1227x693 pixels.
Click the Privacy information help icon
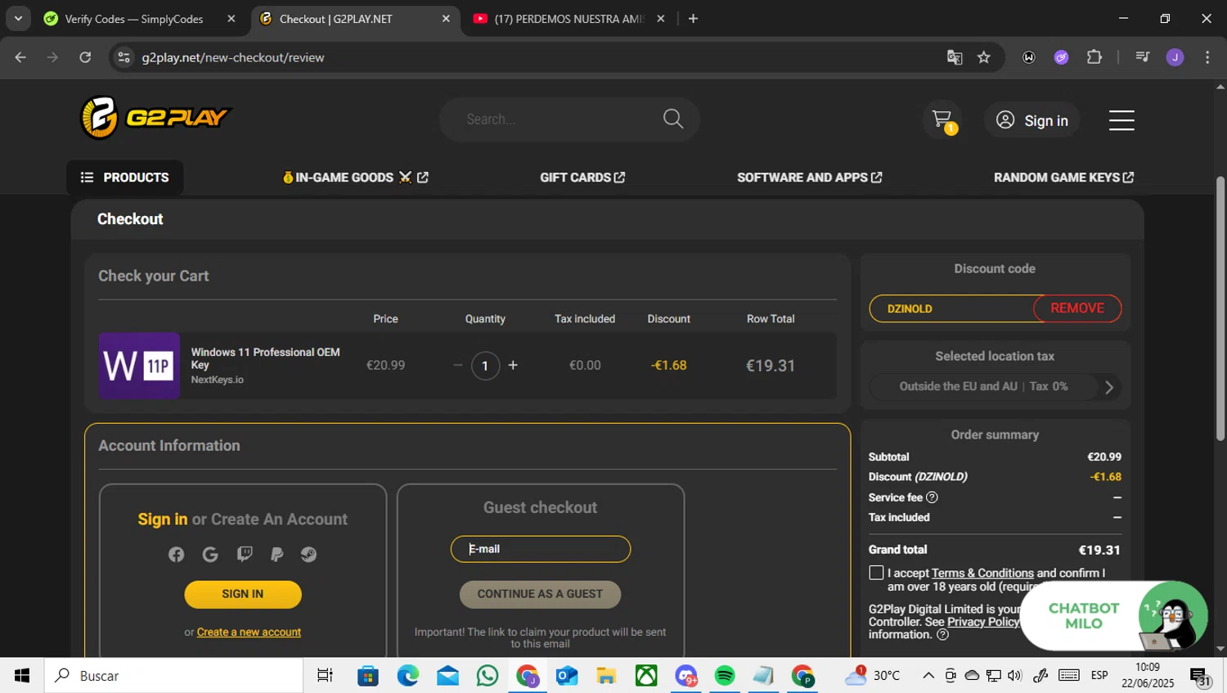coord(942,635)
